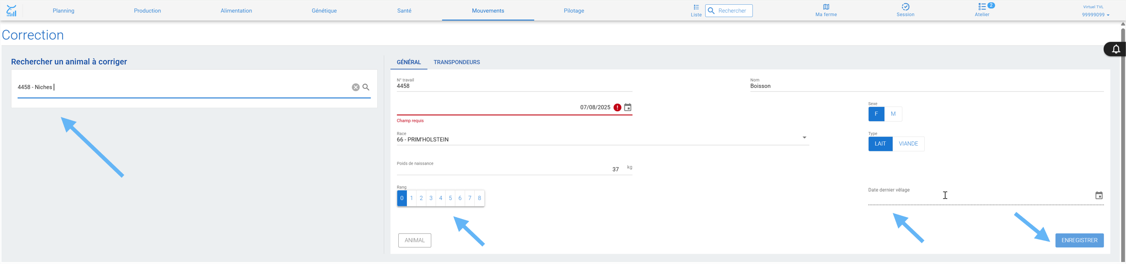This screenshot has height=264, width=1126.
Task: Open the Planning menu
Action: [64, 11]
